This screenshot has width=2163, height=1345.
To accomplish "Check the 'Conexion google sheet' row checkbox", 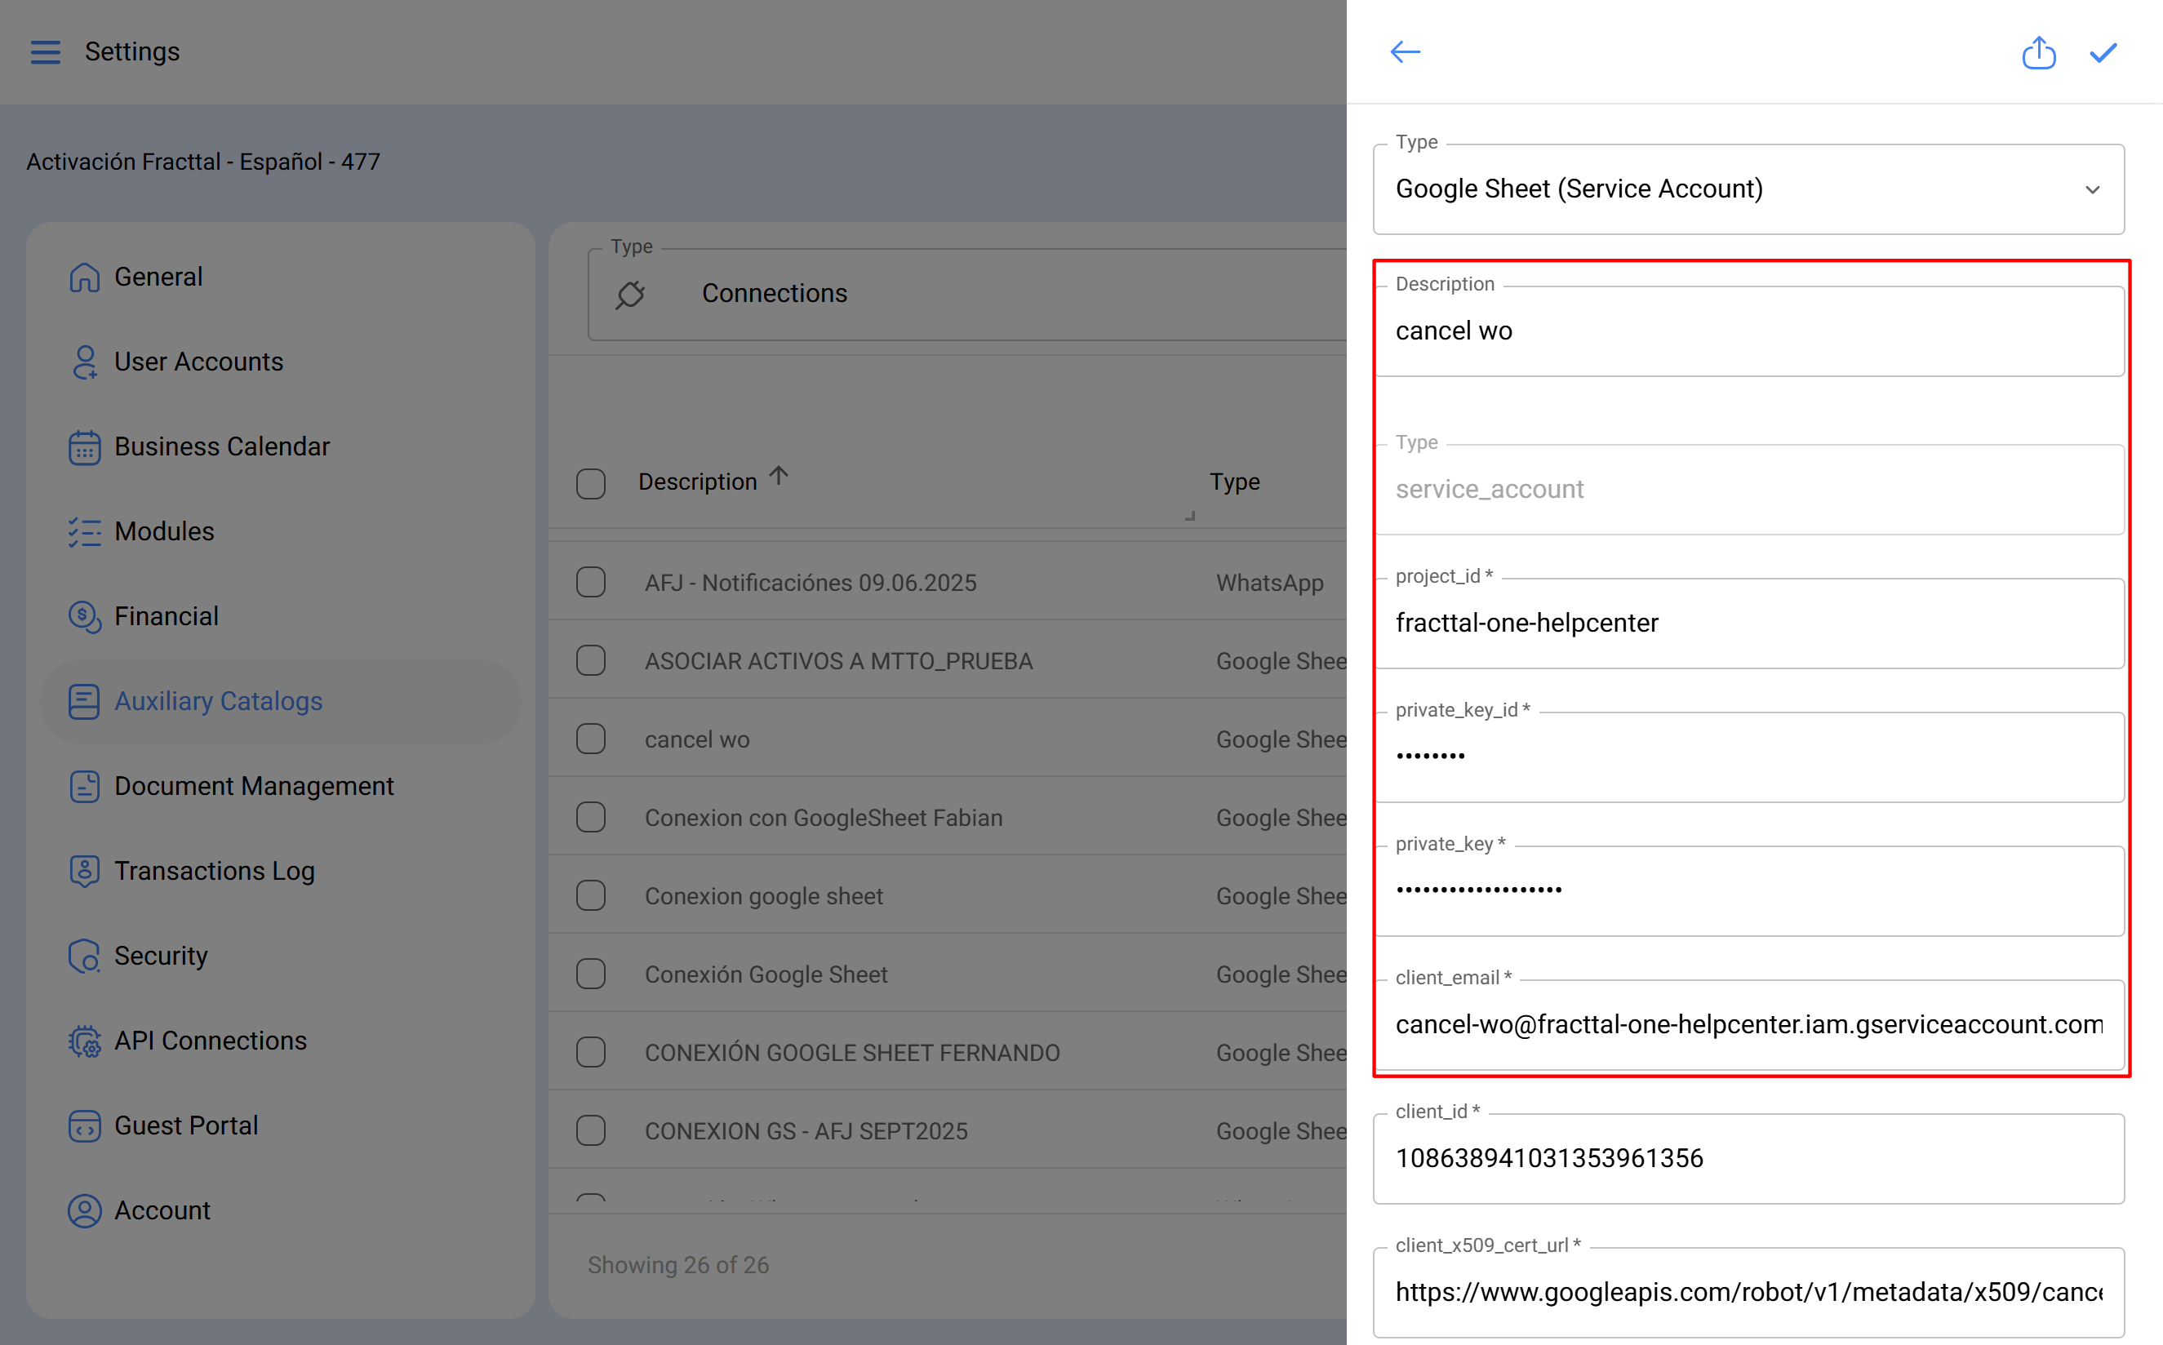I will pos(591,896).
